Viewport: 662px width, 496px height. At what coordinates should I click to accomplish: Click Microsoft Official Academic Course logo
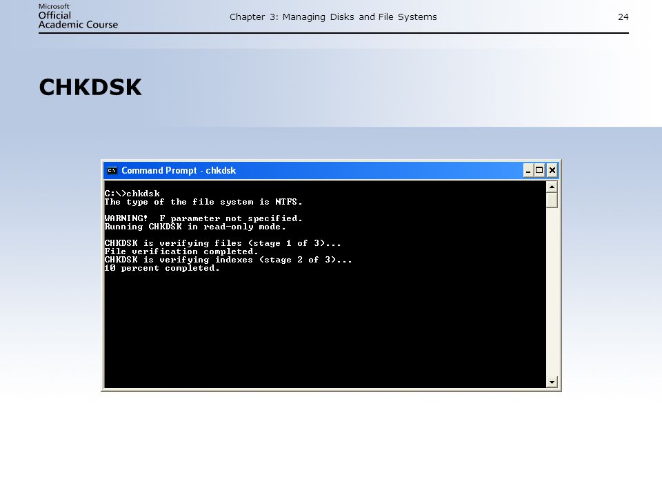click(78, 17)
